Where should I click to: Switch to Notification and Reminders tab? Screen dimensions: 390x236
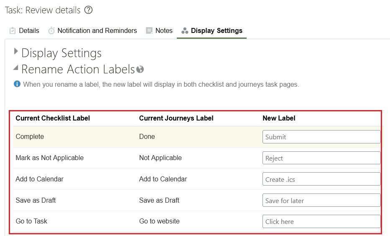[97, 30]
